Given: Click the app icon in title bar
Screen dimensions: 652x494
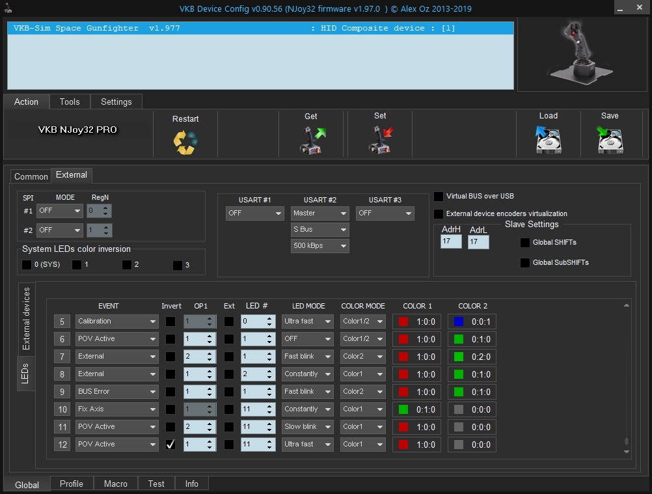Looking at the screenshot, I should point(8,8).
